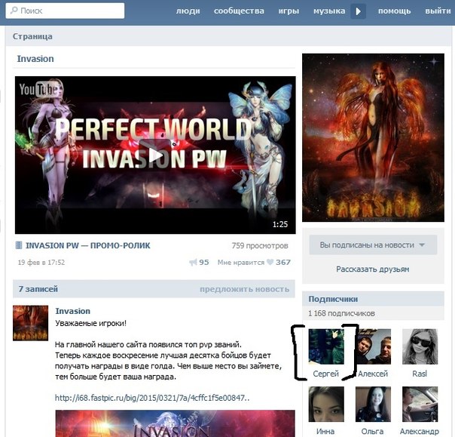Click the name Ольга

372,431
